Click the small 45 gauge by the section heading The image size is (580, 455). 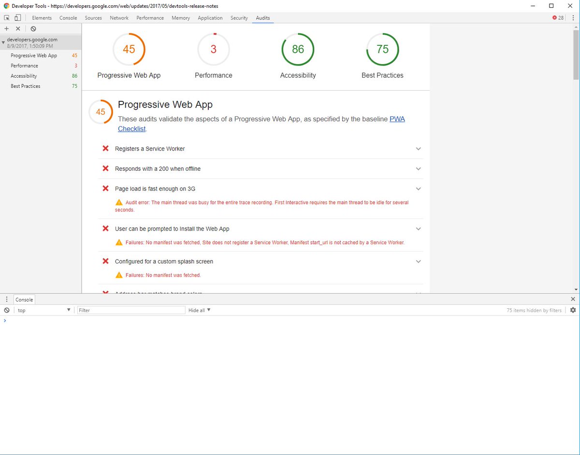point(101,112)
